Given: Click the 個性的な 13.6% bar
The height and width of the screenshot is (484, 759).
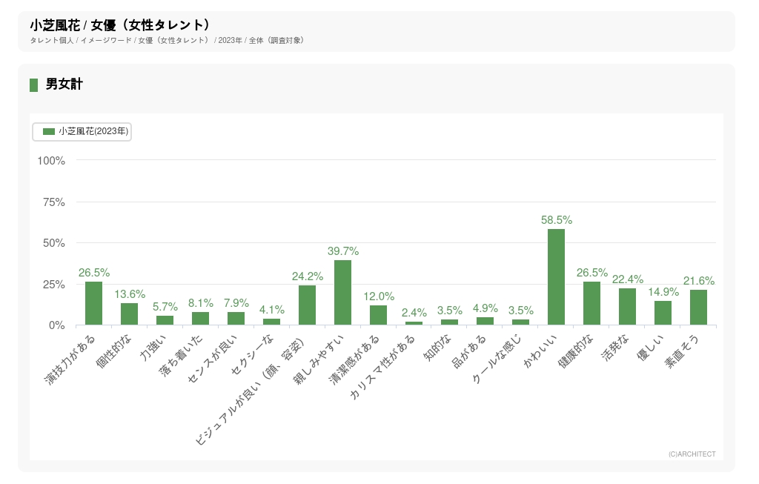Looking at the screenshot, I should 129,314.
